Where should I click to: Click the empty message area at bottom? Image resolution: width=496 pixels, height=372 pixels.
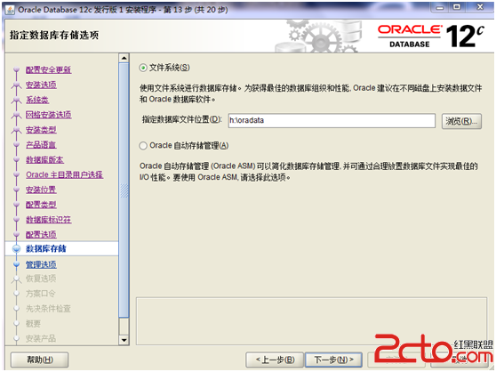(312, 321)
